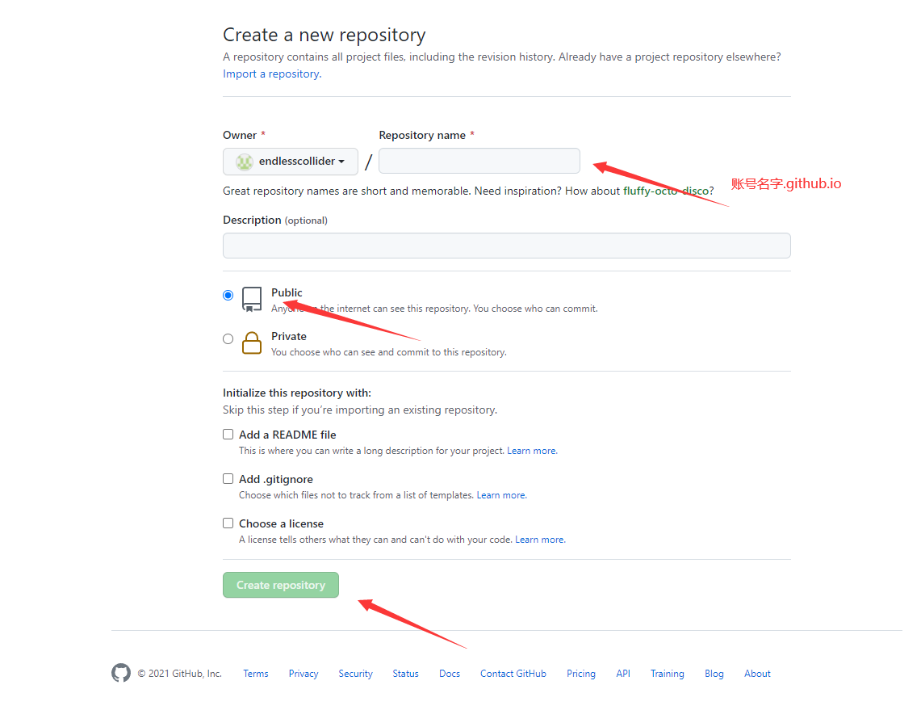Check the Add .gitignore option
Viewport: 921px width, 727px height.
228,478
